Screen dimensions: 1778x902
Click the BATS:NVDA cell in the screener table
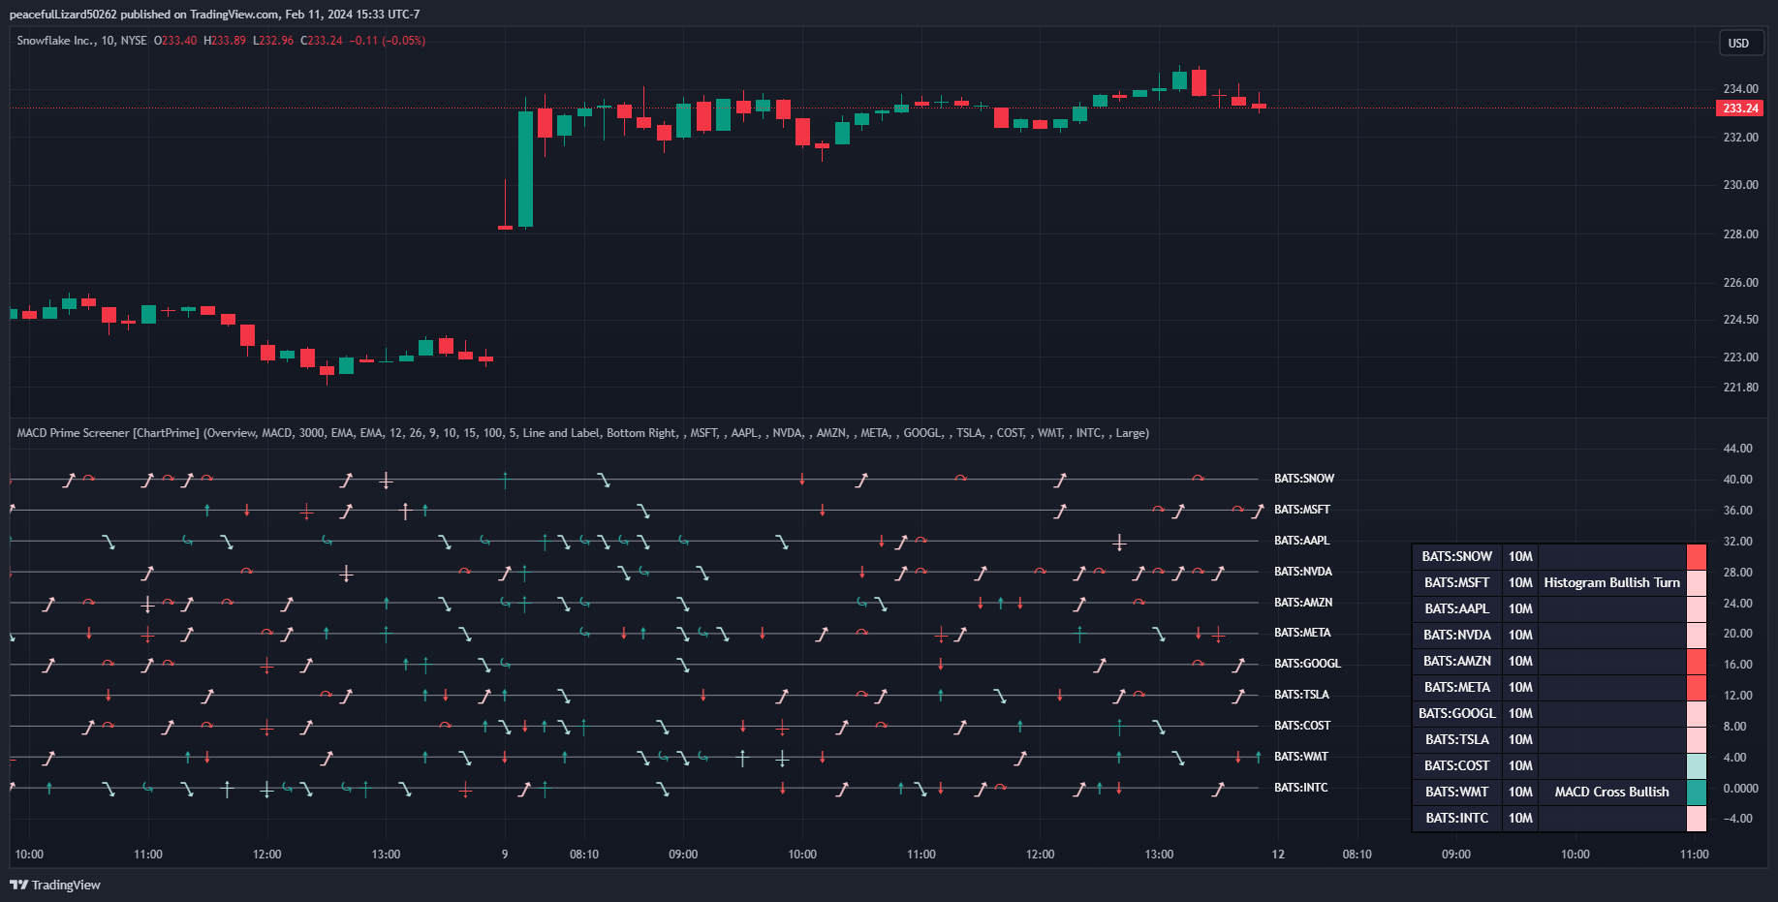1457,636
